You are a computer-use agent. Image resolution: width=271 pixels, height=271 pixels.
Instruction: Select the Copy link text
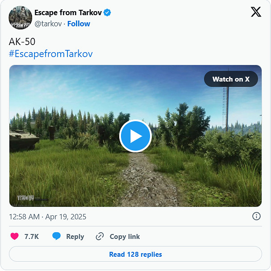click(125, 237)
